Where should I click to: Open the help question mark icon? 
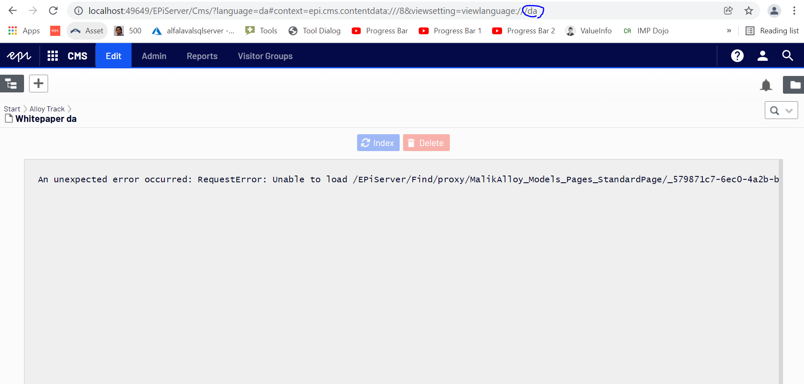737,56
